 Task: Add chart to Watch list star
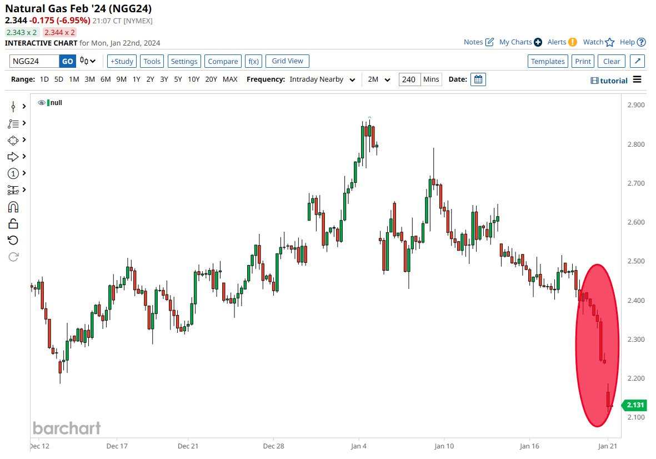click(x=609, y=42)
